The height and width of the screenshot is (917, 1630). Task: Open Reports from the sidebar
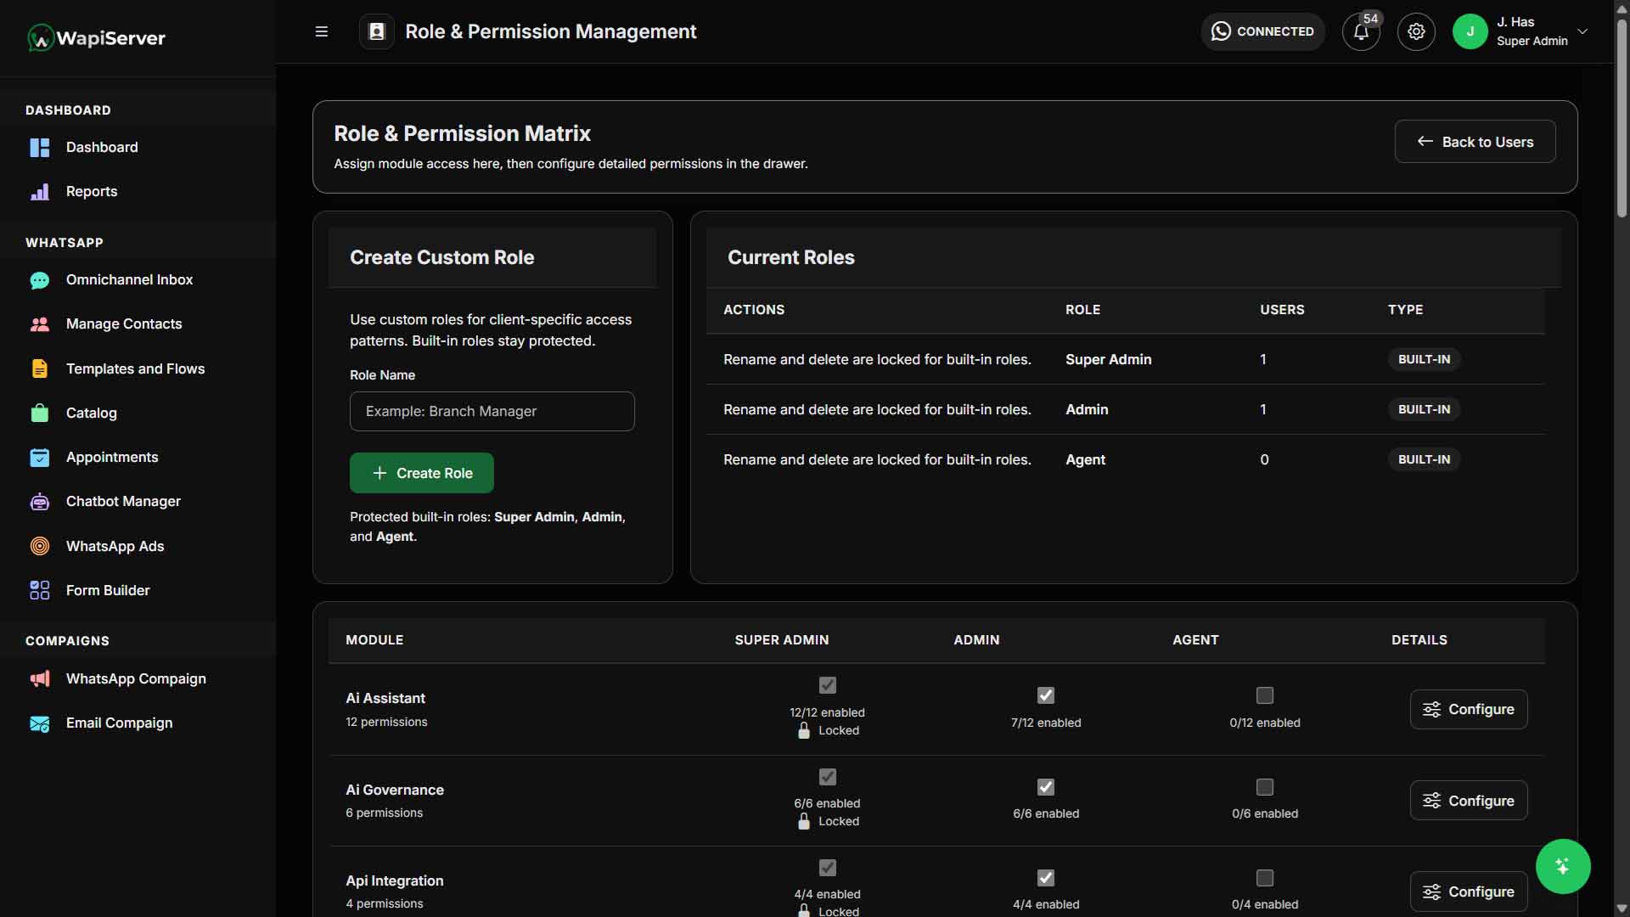tap(92, 192)
